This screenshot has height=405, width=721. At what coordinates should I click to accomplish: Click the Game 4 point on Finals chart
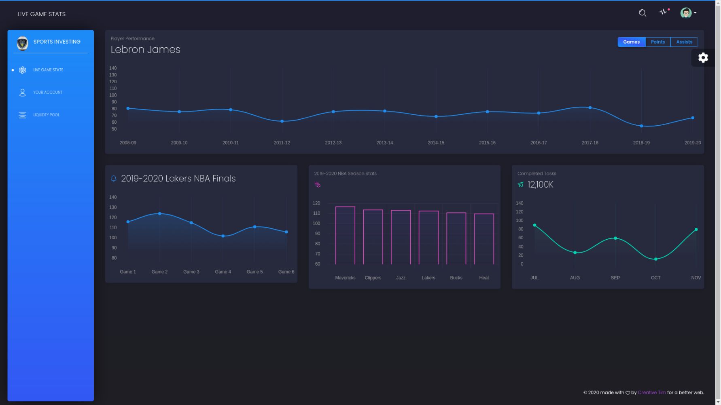(x=223, y=236)
